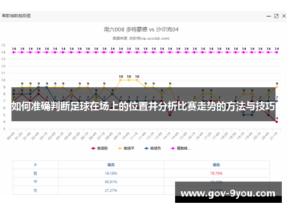This screenshot has width=287, height=208.
Task: Click the 负 row label
Action: [x=36, y=190]
